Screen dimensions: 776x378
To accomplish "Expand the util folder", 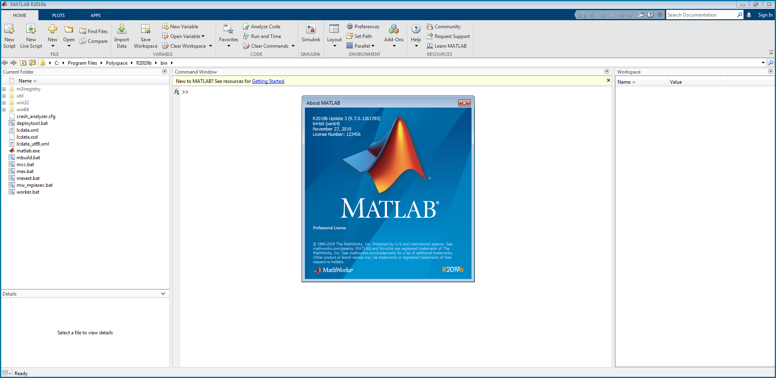I will pyautogui.click(x=4, y=96).
